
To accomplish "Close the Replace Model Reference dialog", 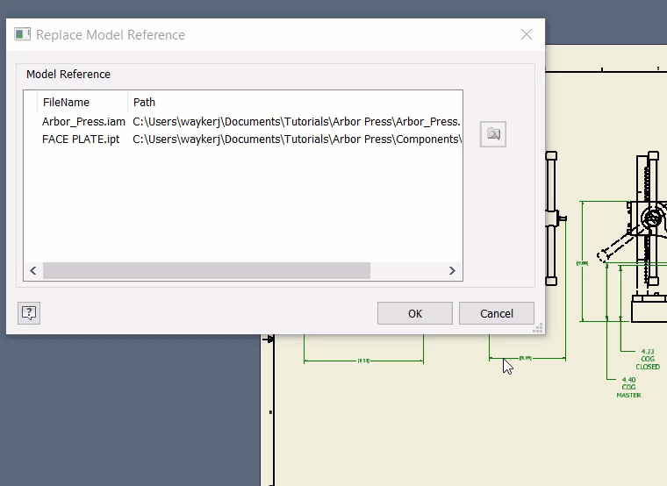I will (x=526, y=35).
